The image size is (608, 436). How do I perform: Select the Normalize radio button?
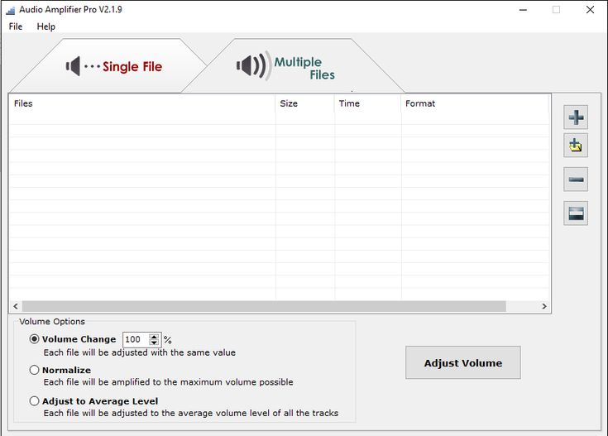pos(34,370)
